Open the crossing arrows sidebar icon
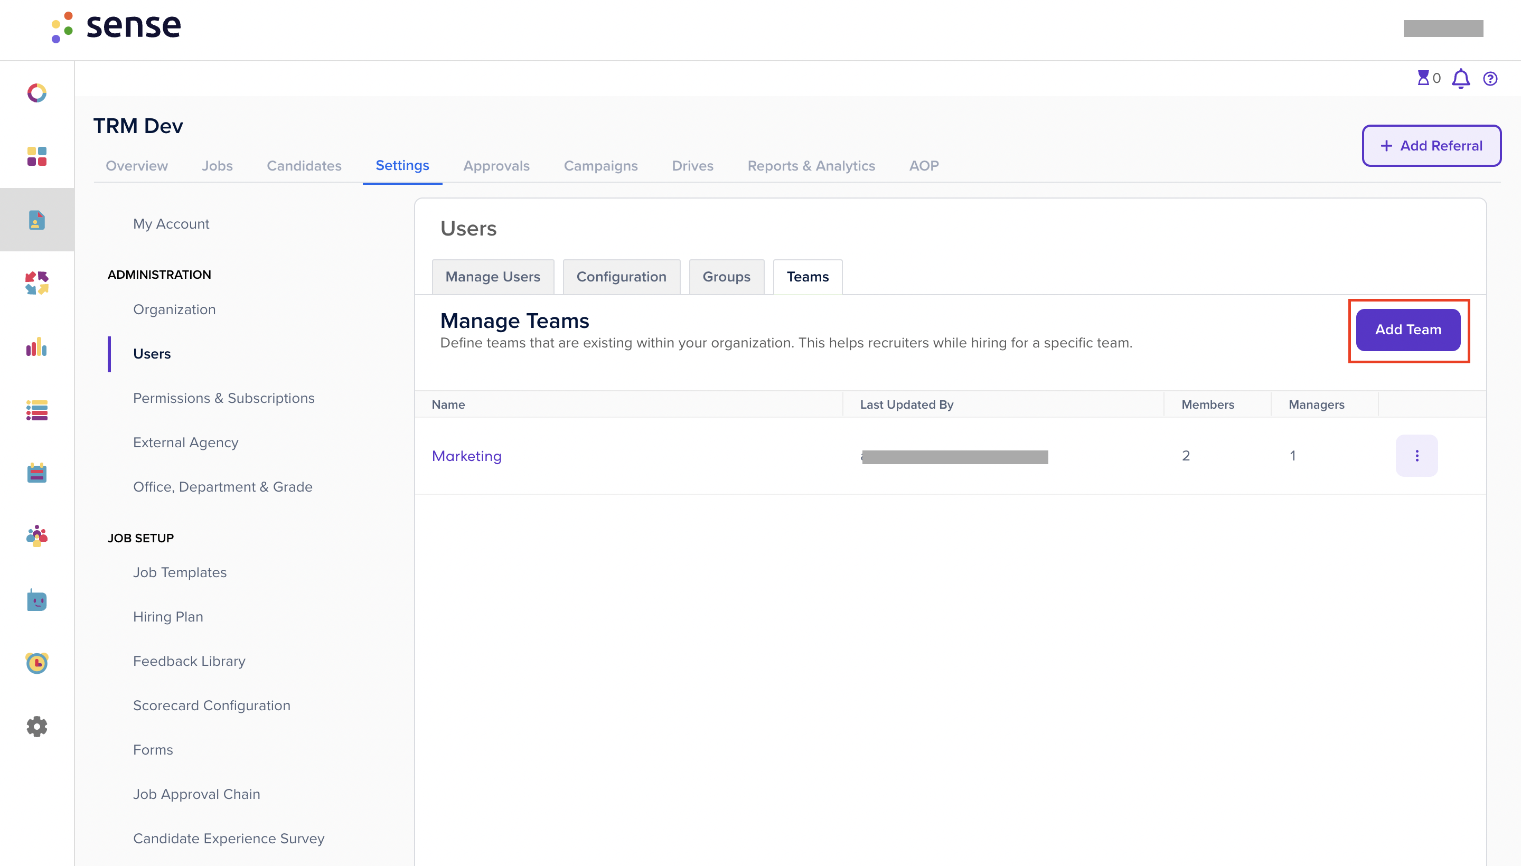Screen dimensions: 1521x866 37,283
